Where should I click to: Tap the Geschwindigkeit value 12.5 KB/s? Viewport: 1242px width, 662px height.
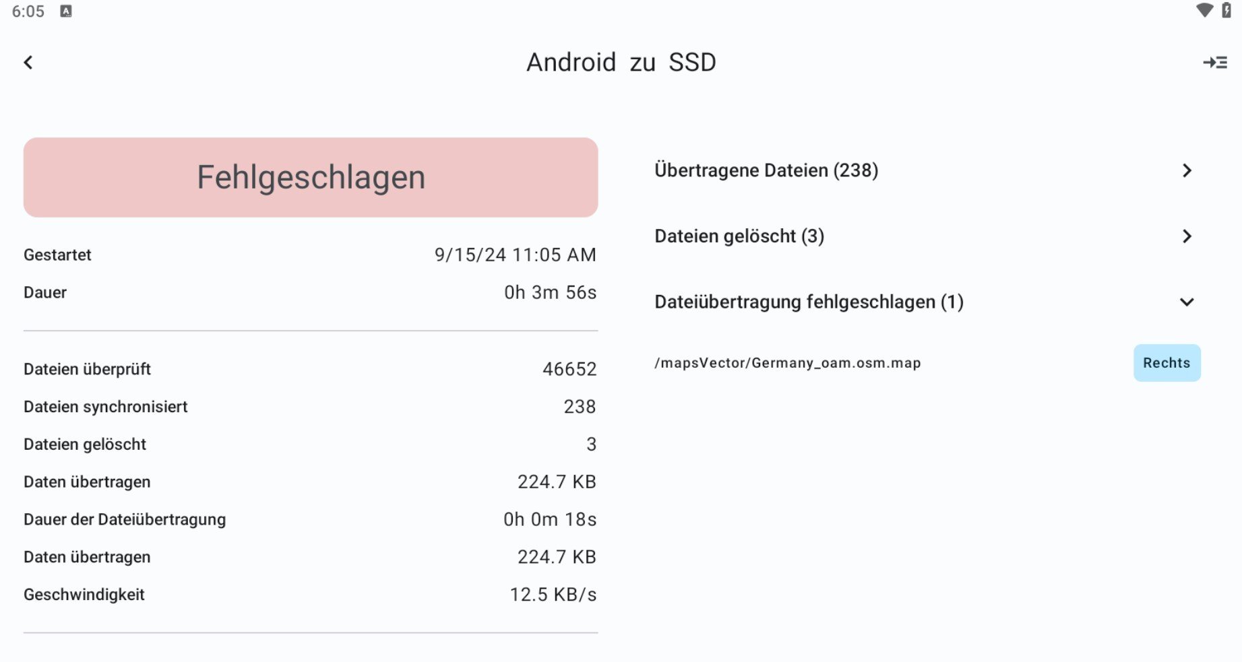click(553, 595)
